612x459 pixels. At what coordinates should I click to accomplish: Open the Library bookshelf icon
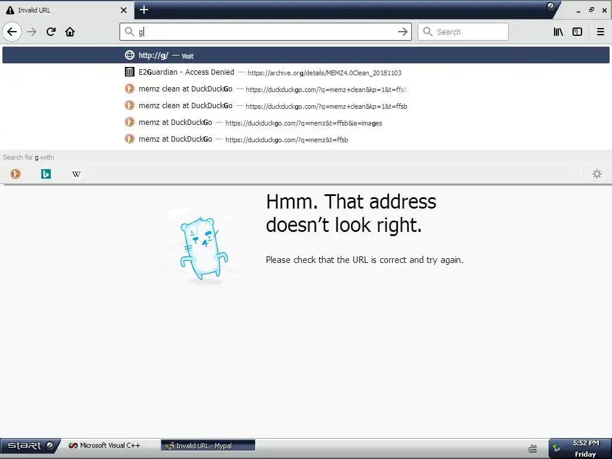point(558,32)
